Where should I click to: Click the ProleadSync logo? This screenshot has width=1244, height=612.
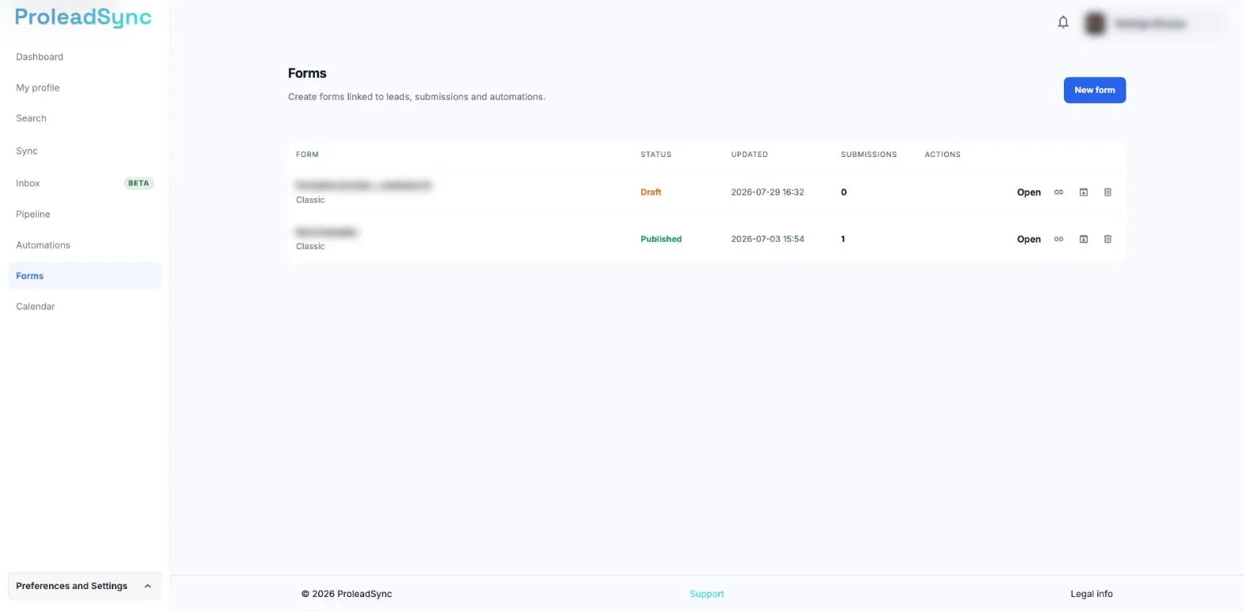coord(83,17)
